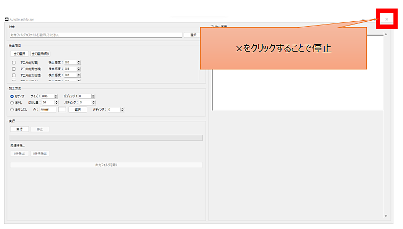Screen dimensions: 403x229
Task: Open the fill color picker via 選択 button
Action: click(x=77, y=110)
